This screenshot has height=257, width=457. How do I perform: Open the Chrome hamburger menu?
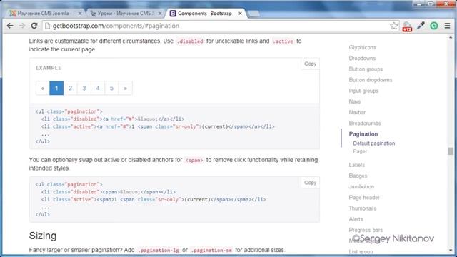[x=448, y=26]
